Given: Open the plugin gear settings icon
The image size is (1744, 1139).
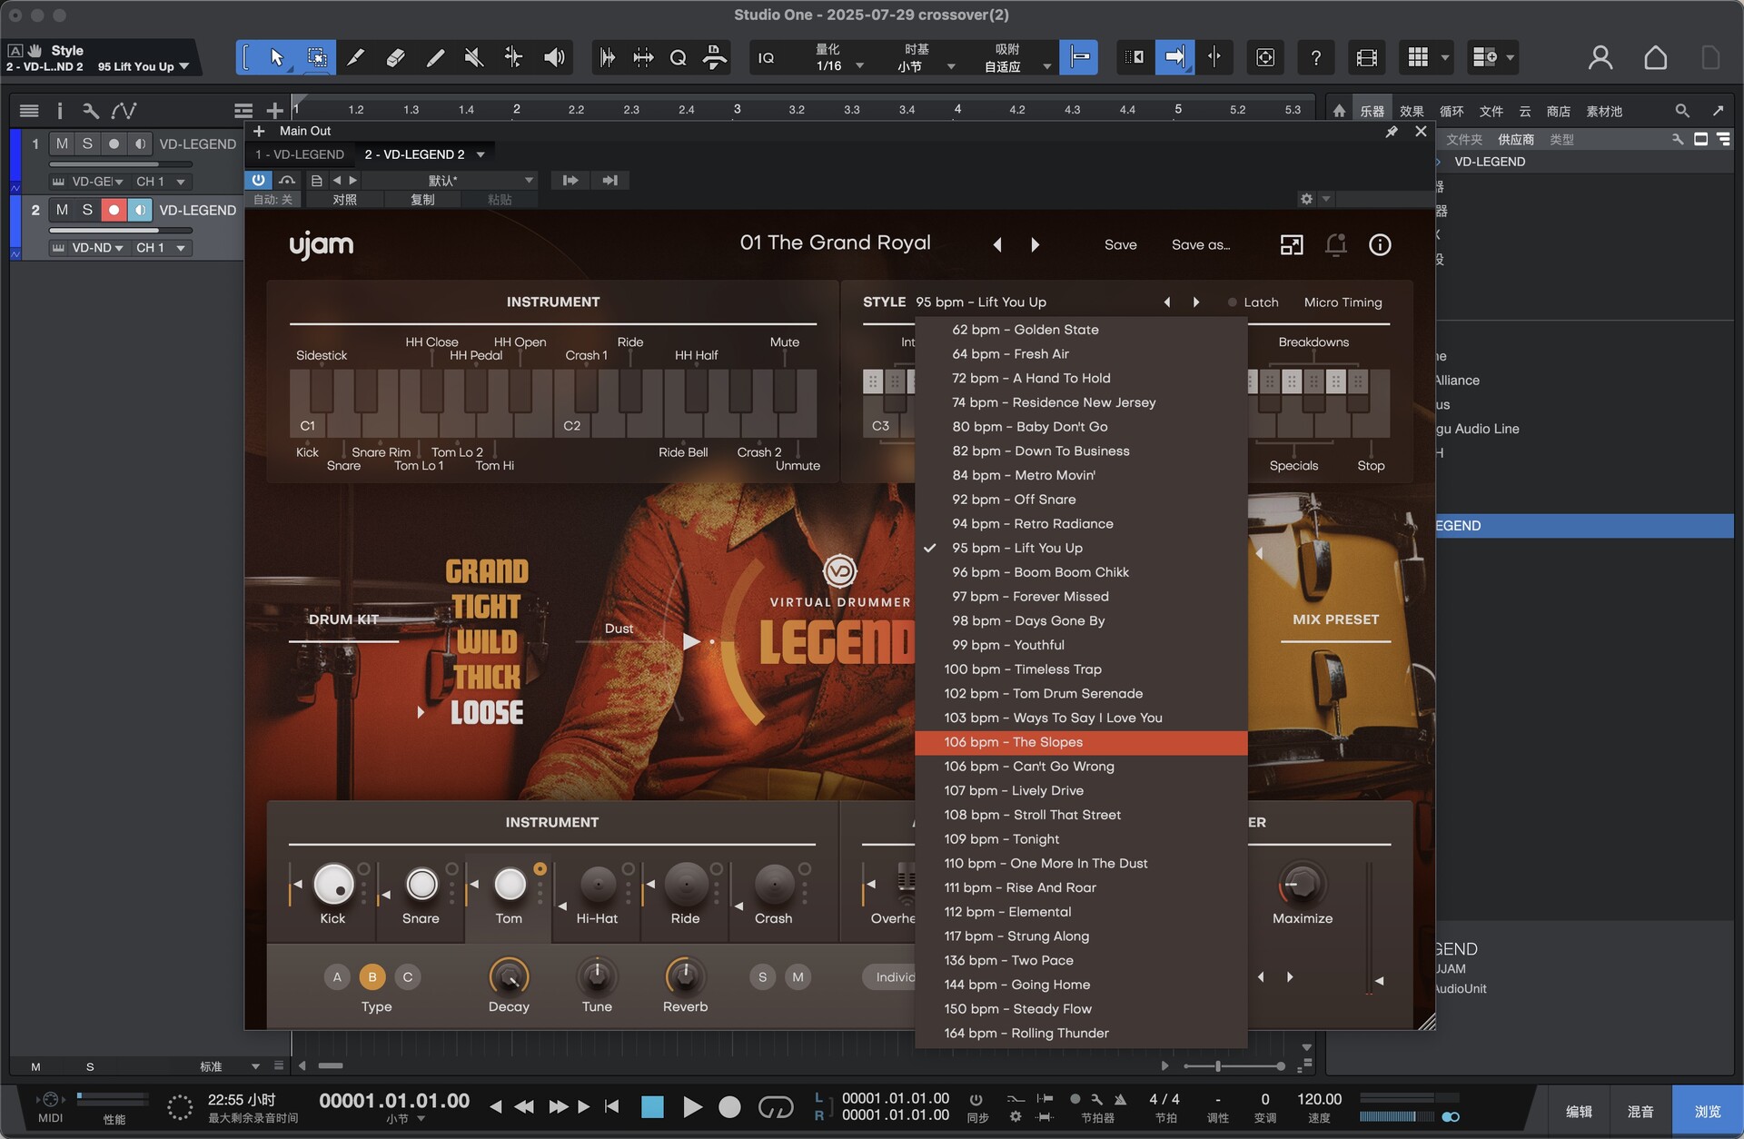Looking at the screenshot, I should pos(1306,199).
